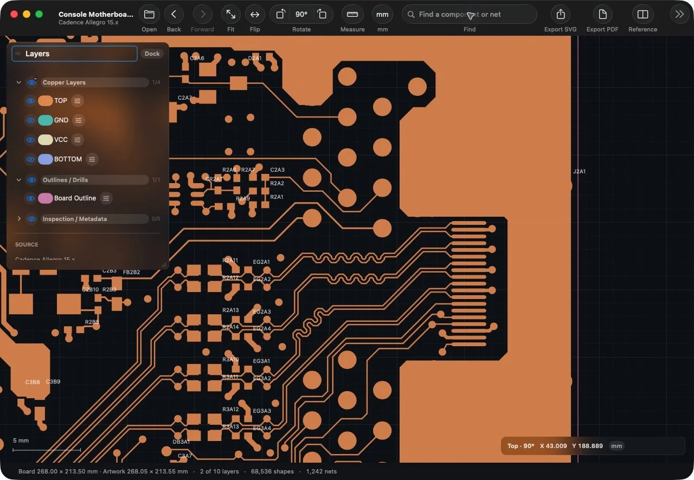Fit the board to the view

[231, 15]
